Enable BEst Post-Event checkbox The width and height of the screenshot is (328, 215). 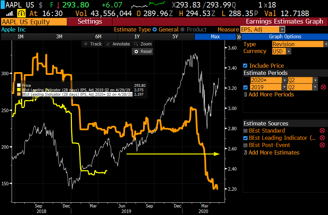[x=245, y=145]
